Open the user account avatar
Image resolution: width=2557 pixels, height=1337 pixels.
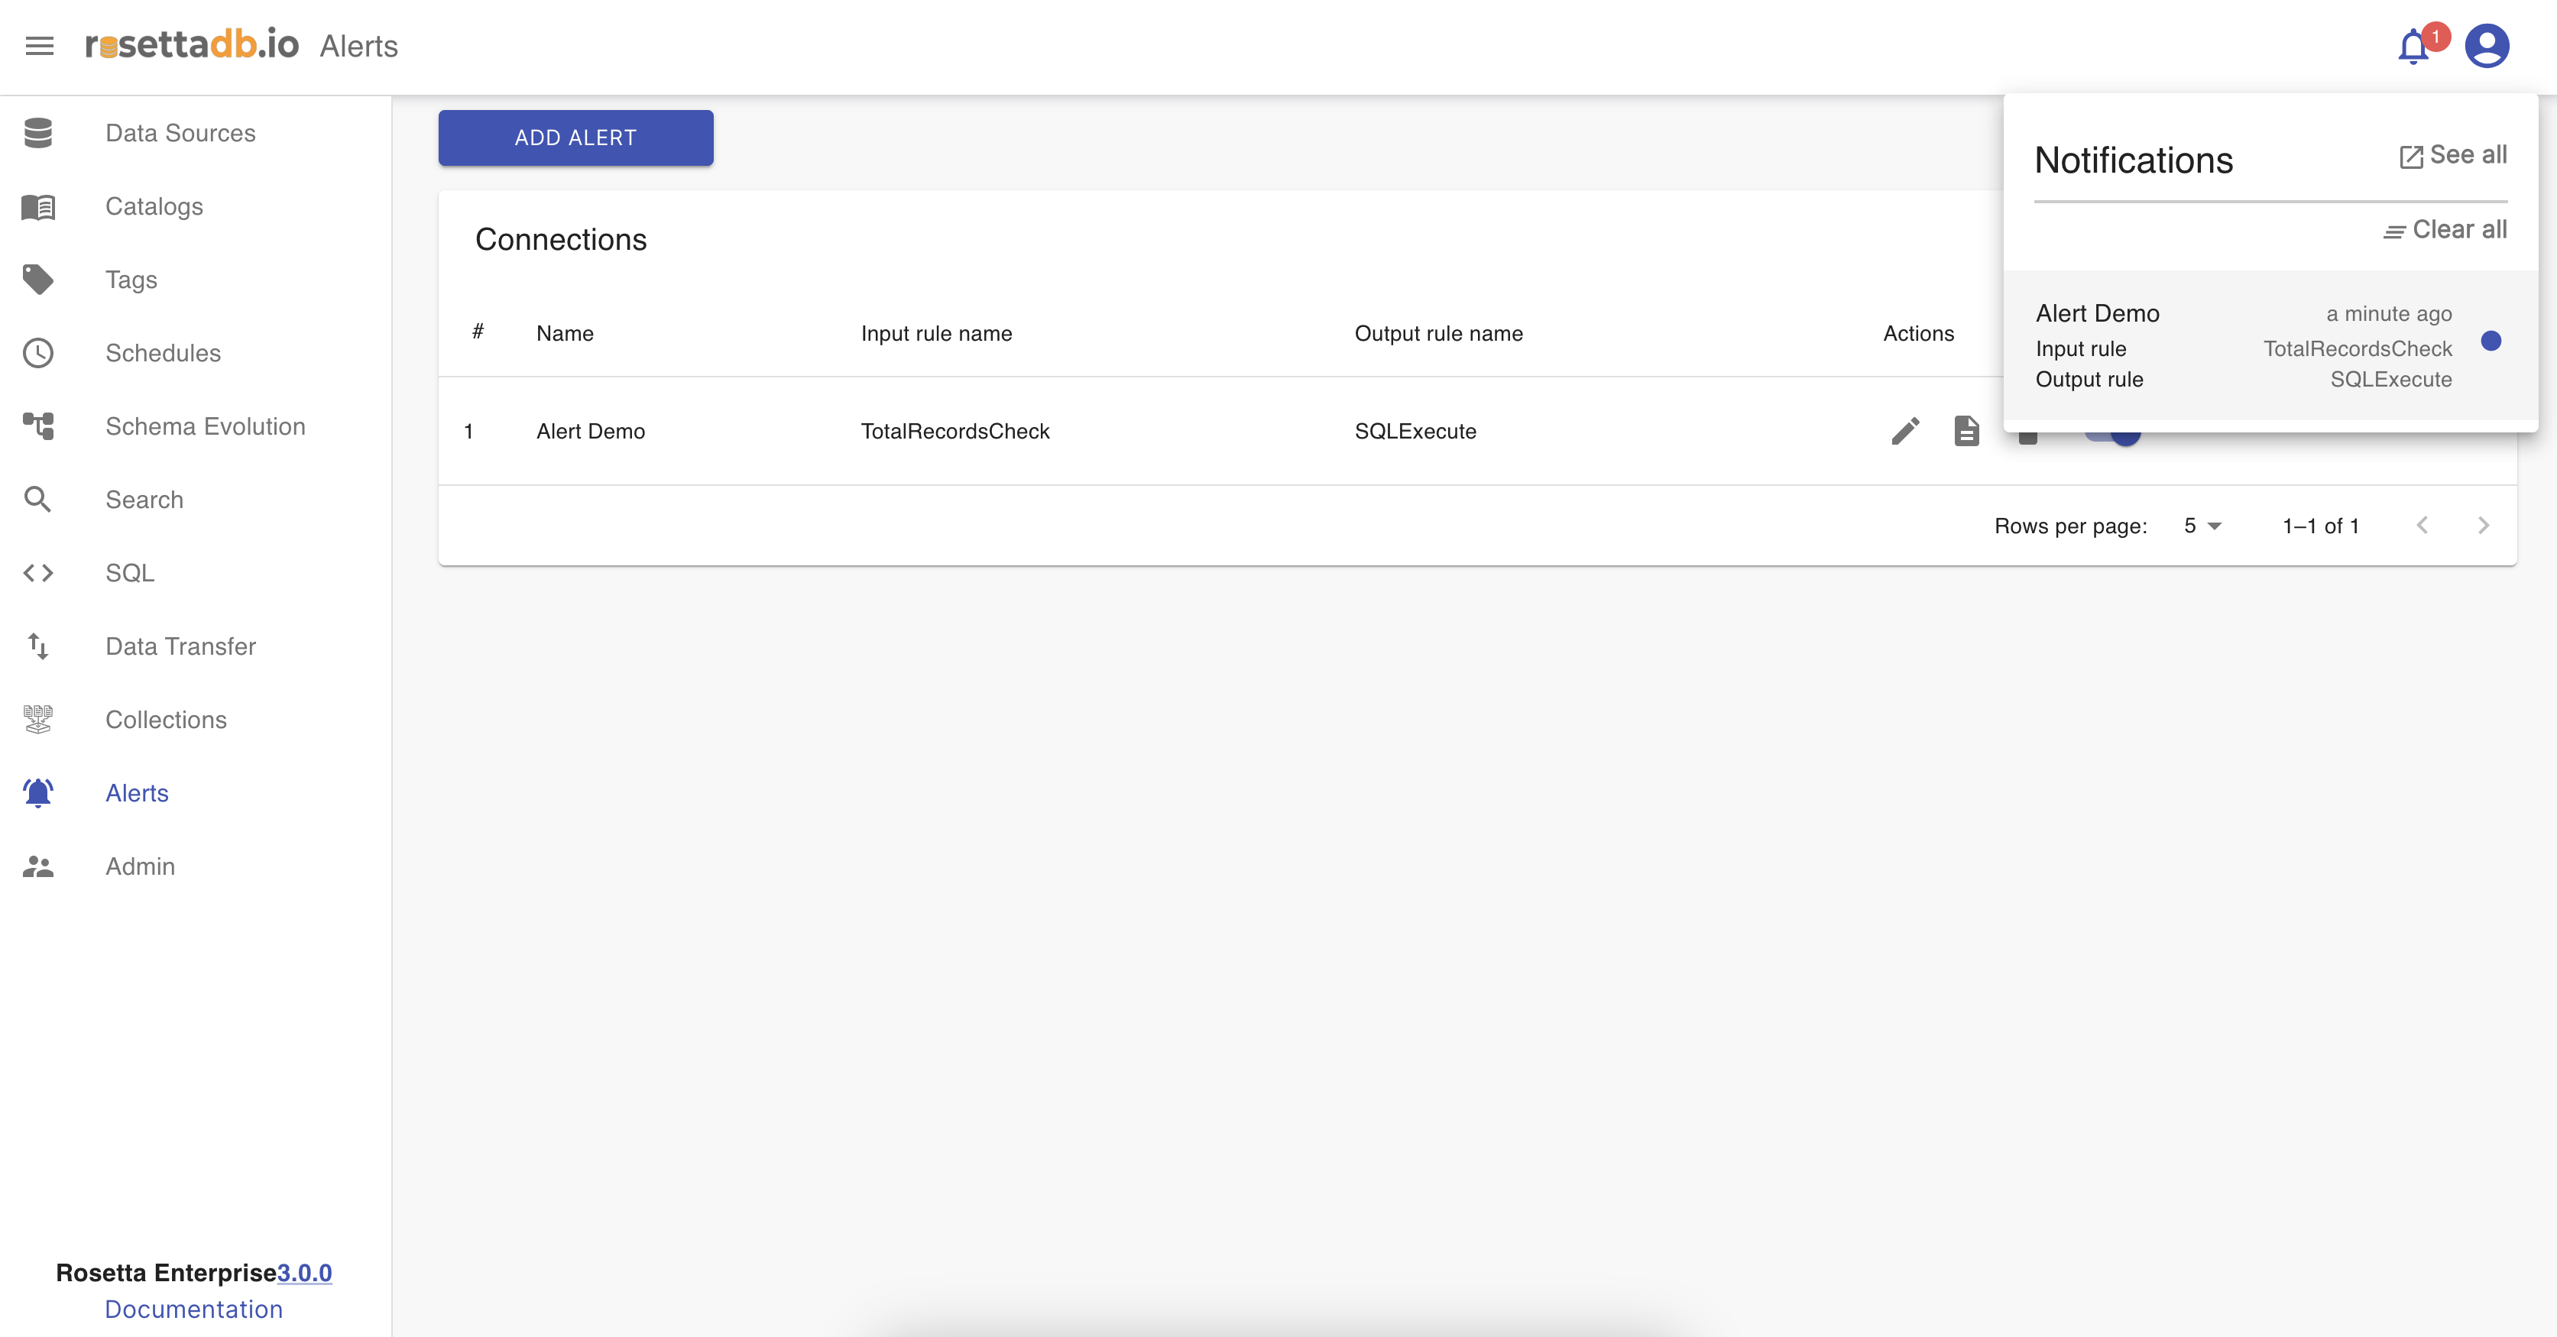[x=2487, y=47]
